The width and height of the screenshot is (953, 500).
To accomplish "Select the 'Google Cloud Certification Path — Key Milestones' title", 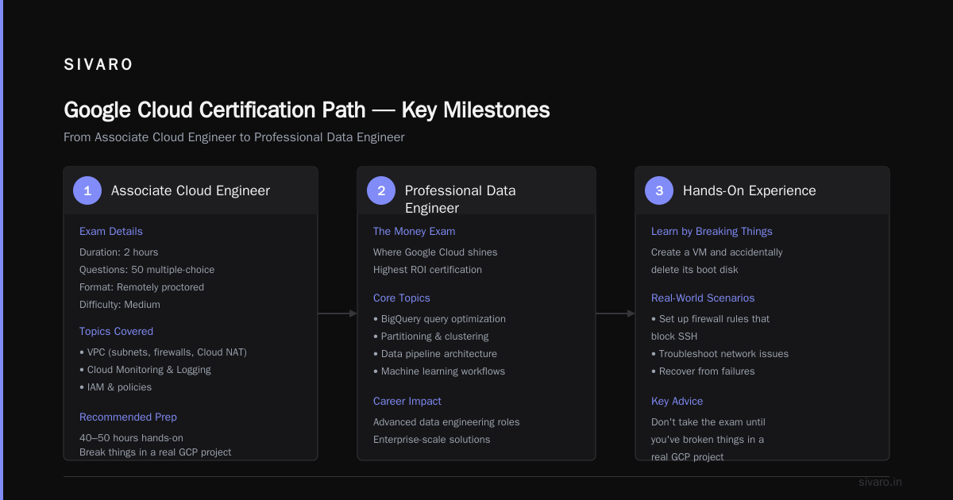I will (x=307, y=110).
